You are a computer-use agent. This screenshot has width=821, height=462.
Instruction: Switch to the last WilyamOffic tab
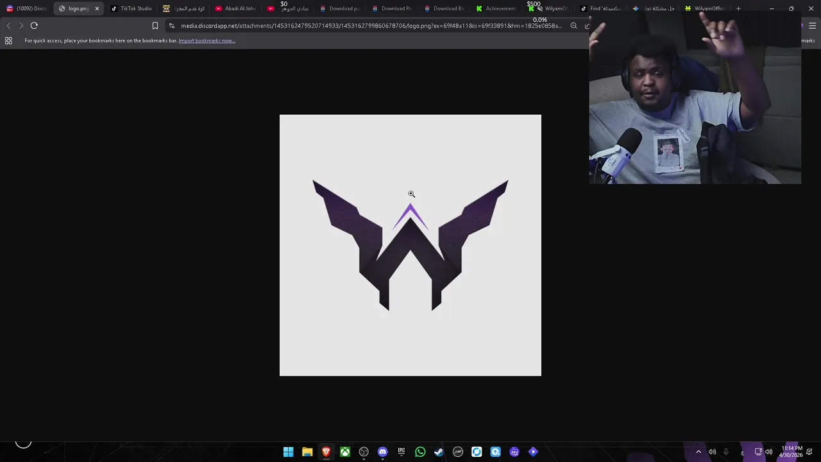(x=705, y=8)
